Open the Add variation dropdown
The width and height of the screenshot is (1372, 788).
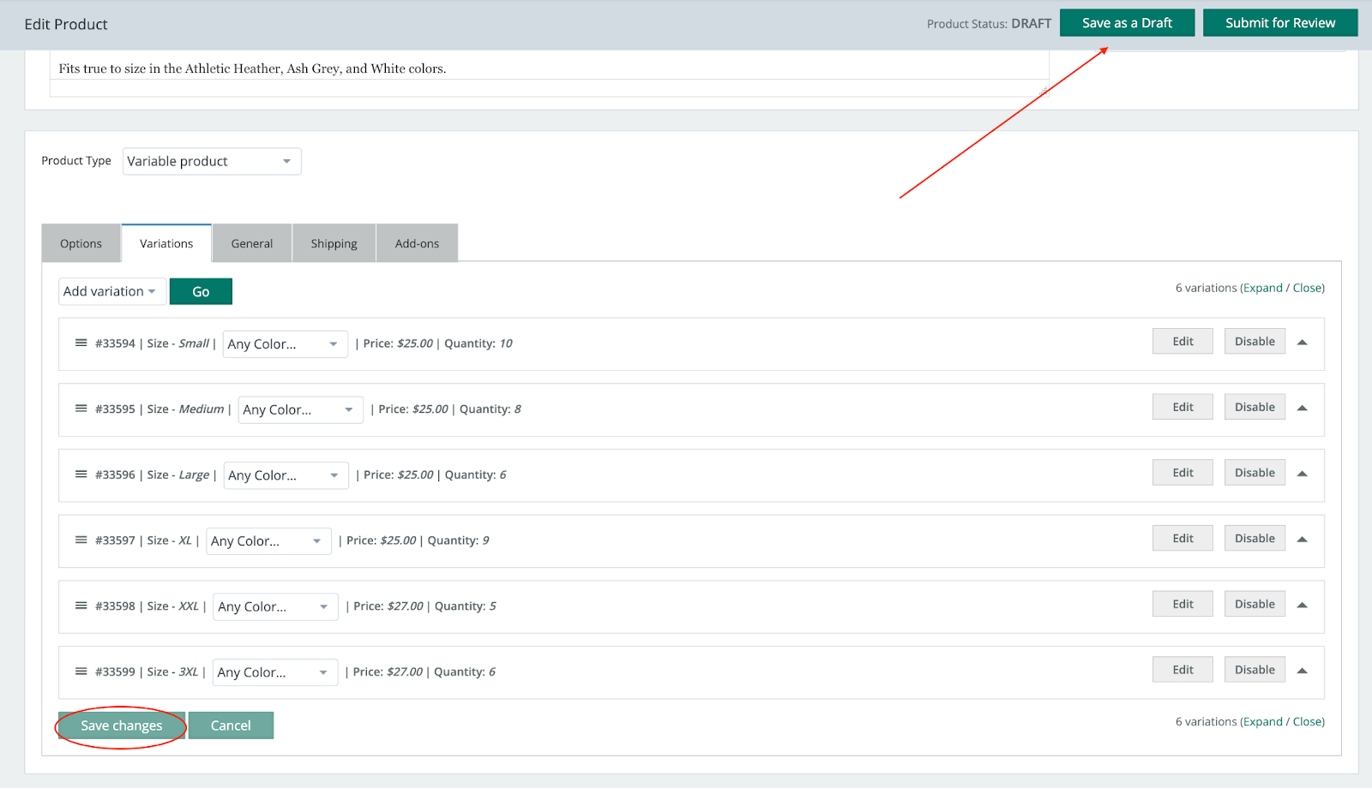click(111, 291)
